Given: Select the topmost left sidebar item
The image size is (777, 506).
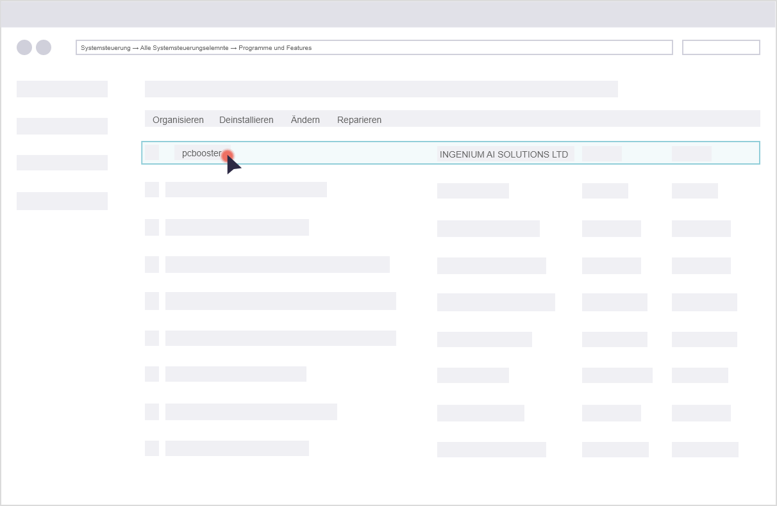Looking at the screenshot, I should [x=62, y=89].
